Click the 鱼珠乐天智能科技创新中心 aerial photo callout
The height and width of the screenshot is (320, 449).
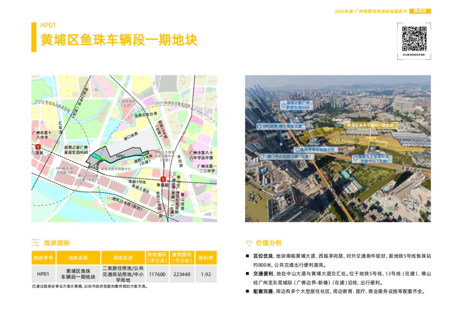pyautogui.click(x=372, y=159)
